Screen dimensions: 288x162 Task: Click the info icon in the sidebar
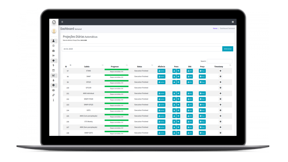coord(54,100)
